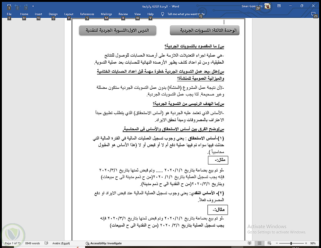Change language via Arabic (Egypt) status entry
This screenshot has width=321, height=248.
(x=61, y=243)
